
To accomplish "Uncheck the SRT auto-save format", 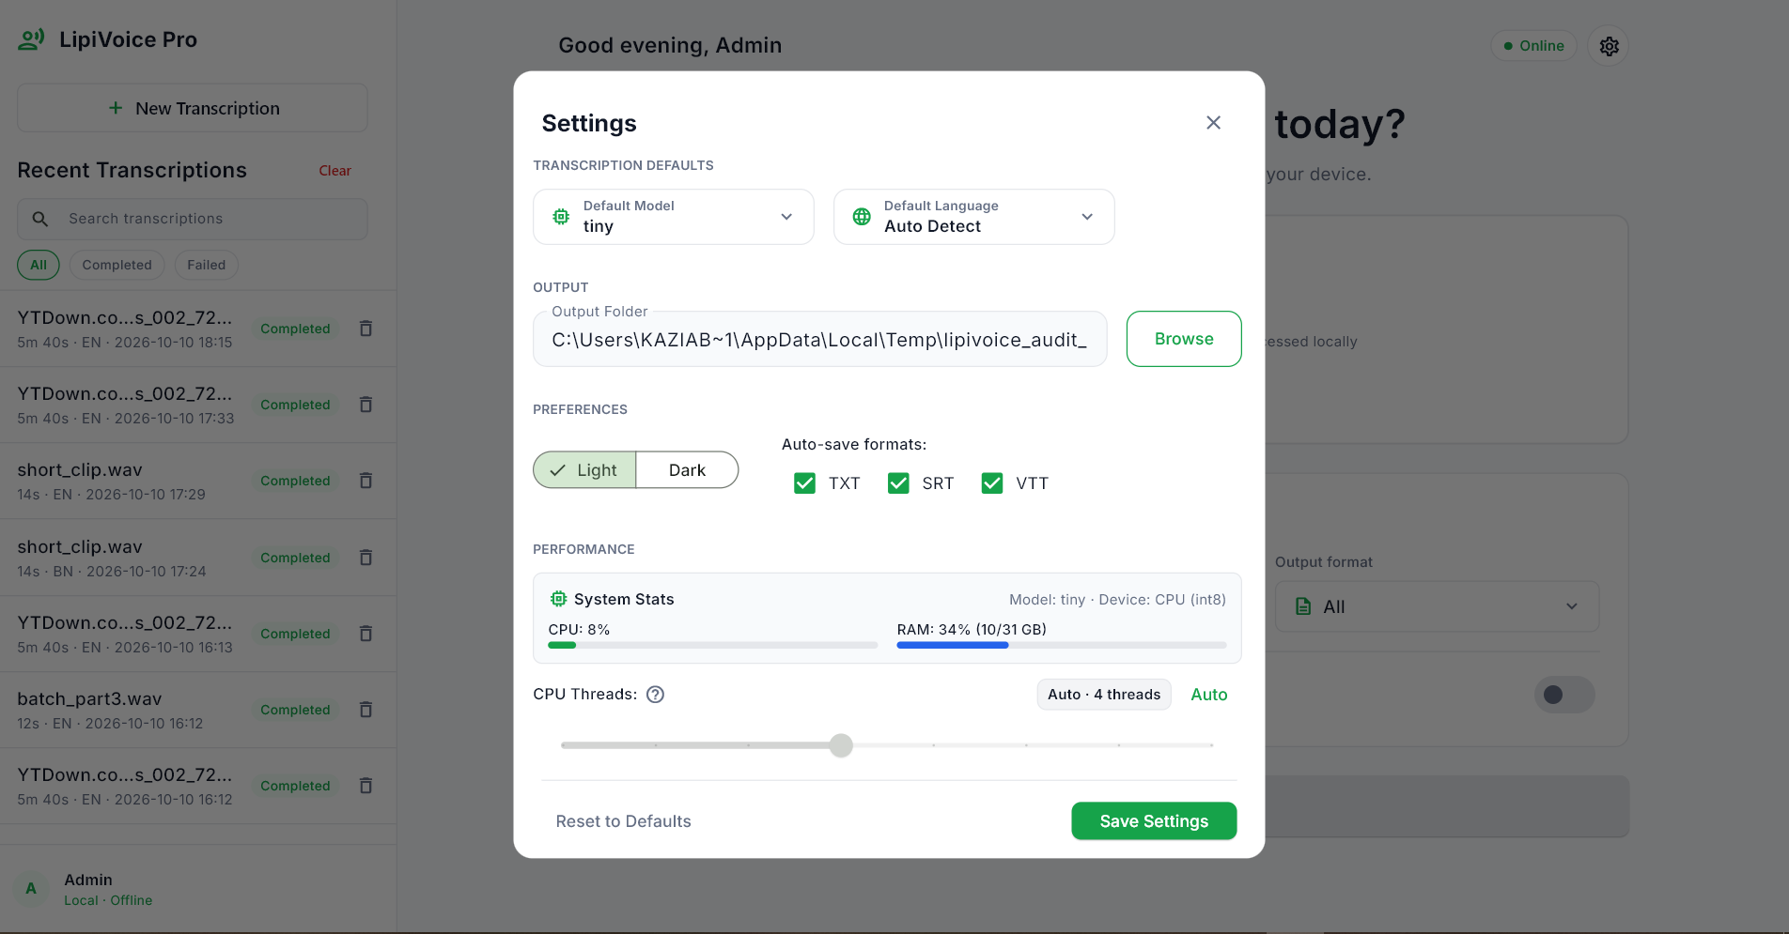I will coord(898,483).
